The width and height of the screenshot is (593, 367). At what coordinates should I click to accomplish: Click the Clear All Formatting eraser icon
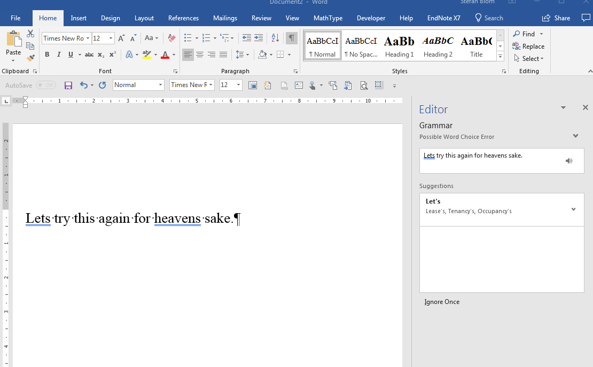tap(171, 38)
